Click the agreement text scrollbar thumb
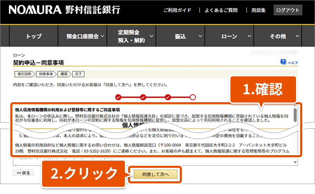Screen dimensions: 315x194 pos(295,115)
